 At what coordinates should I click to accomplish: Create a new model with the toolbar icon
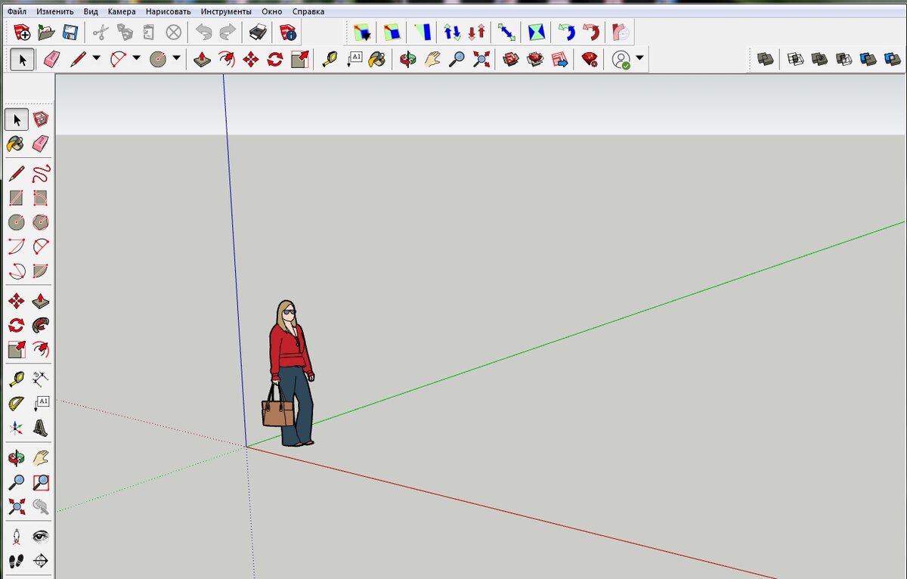[x=23, y=33]
